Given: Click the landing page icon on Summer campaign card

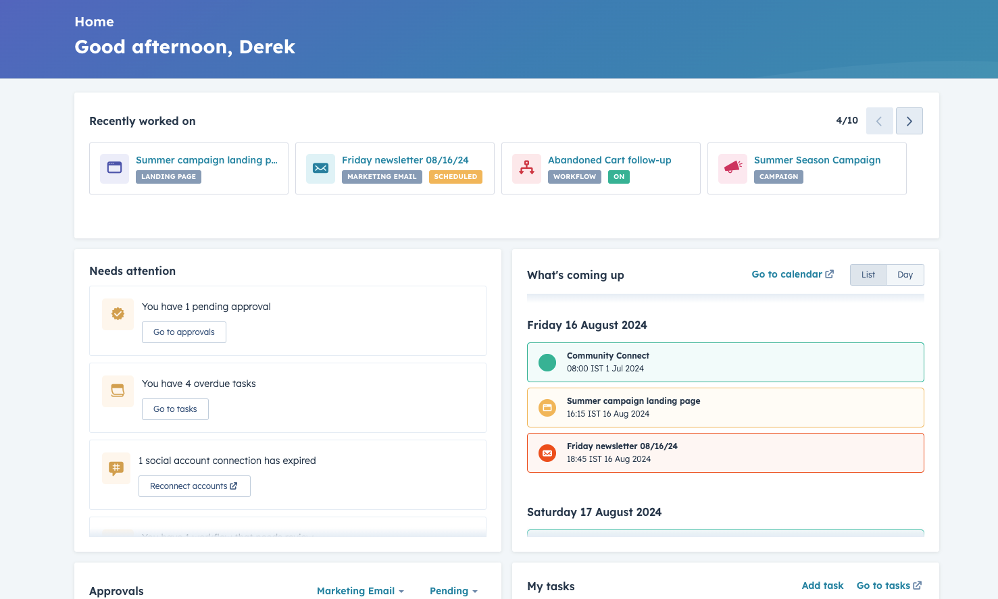Looking at the screenshot, I should click(x=114, y=168).
